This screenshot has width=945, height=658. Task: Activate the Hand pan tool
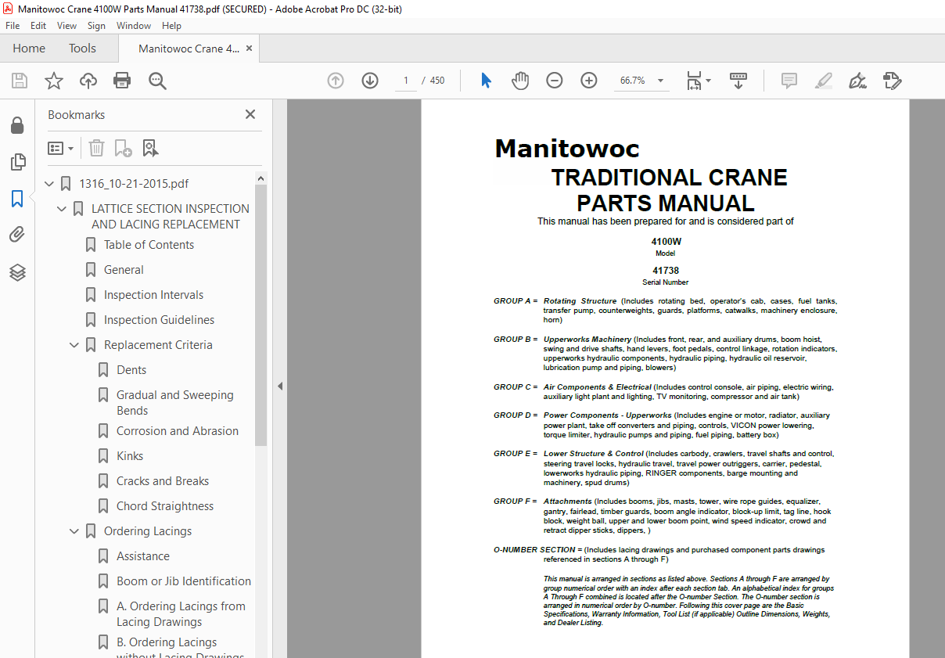pyautogui.click(x=520, y=81)
